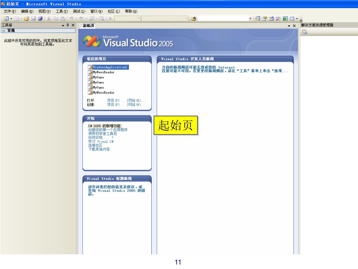Open the Undo history dropdown arrow
Viewport: 358px width, 269px height.
[76, 19]
